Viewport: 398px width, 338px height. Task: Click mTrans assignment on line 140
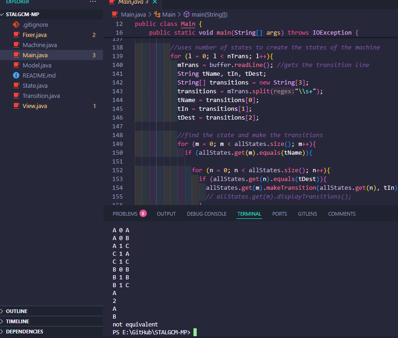point(225,65)
